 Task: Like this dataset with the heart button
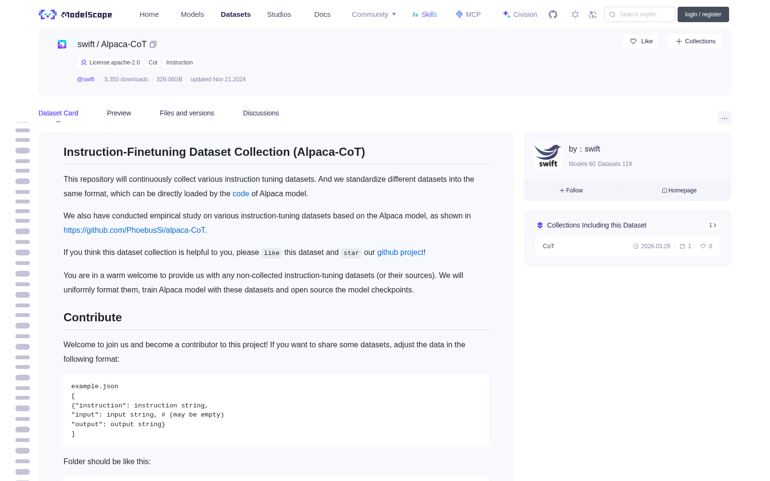pos(641,41)
